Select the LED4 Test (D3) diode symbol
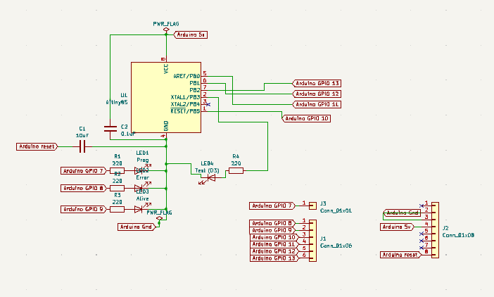Image resolution: width=494 pixels, height=297 pixels. (210, 179)
